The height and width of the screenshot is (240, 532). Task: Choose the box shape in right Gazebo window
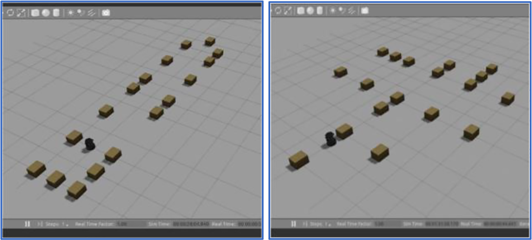[300, 11]
